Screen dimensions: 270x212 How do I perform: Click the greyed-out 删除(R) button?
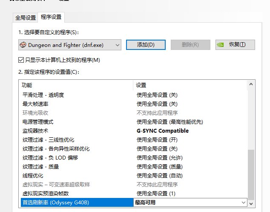pyautogui.click(x=190, y=45)
